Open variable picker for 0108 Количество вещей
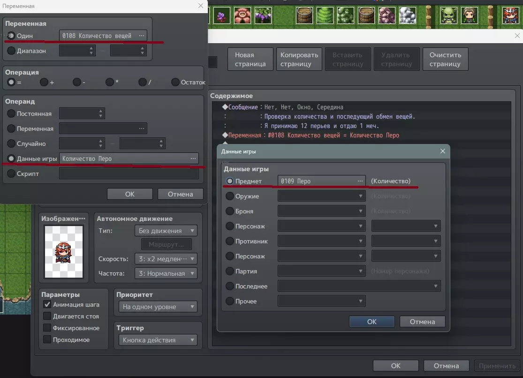523x378 pixels. pos(142,35)
